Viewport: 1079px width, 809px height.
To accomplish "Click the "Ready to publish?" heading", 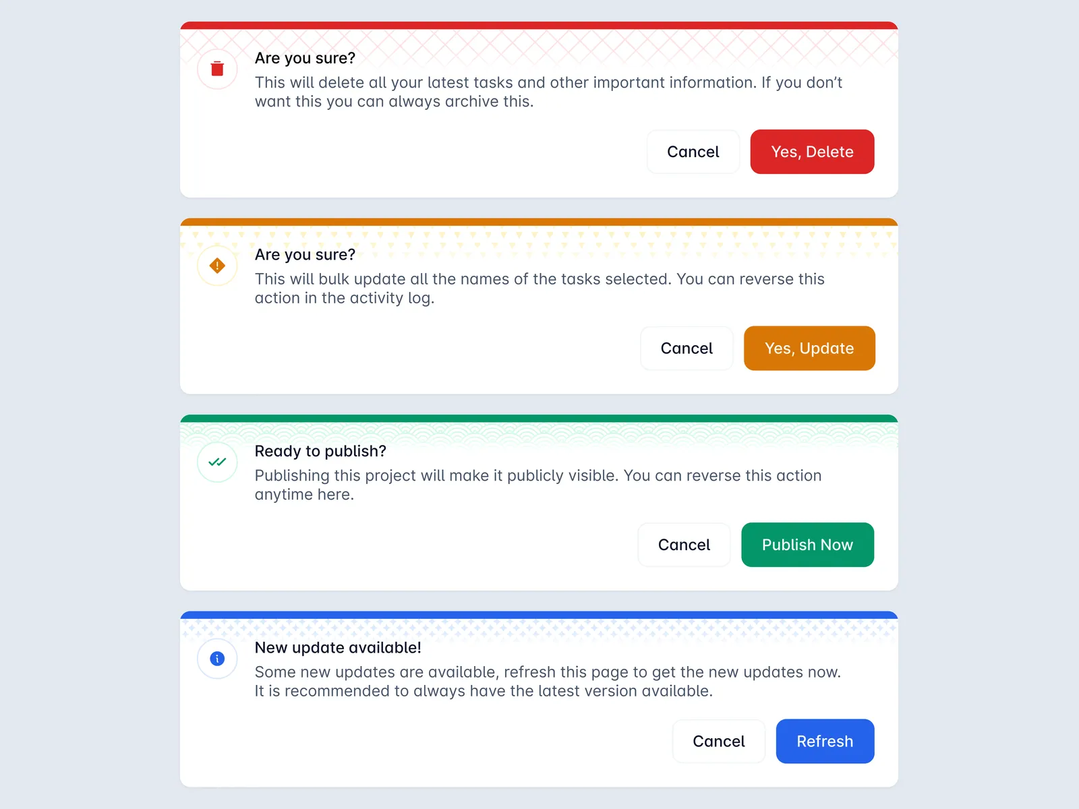I will 320,451.
